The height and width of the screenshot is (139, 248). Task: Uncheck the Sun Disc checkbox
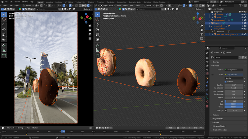click(226, 82)
